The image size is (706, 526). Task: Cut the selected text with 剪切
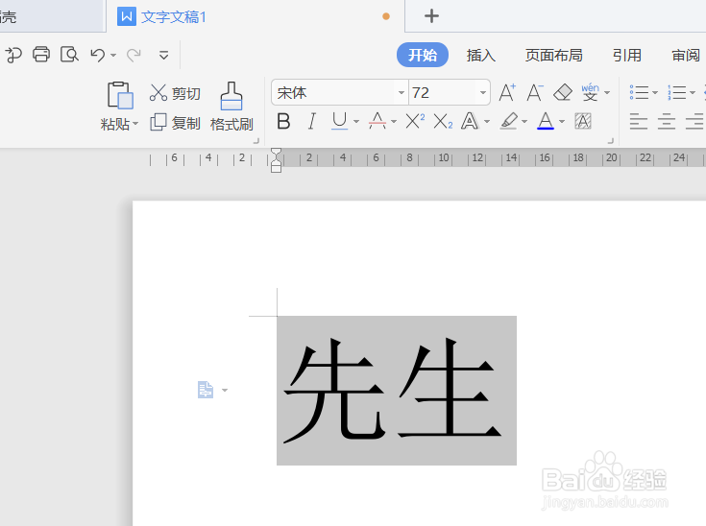[x=175, y=93]
